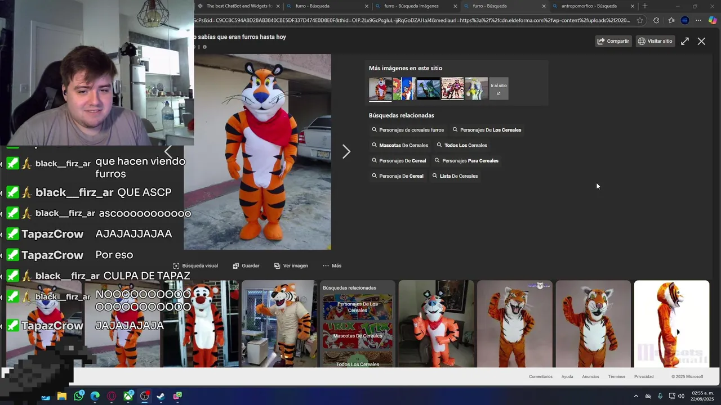The width and height of the screenshot is (721, 405).
Task: Click the Anuncios footer link
Action: click(590, 377)
